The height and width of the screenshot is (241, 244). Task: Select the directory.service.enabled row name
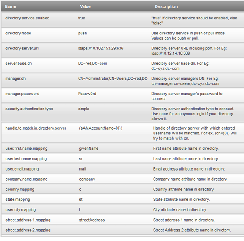coord(28,18)
